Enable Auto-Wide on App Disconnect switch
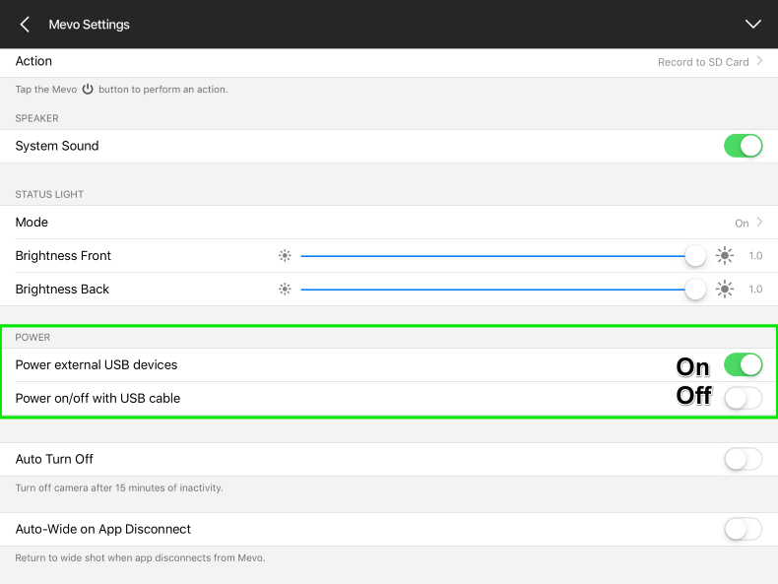The height and width of the screenshot is (584, 778). [743, 530]
